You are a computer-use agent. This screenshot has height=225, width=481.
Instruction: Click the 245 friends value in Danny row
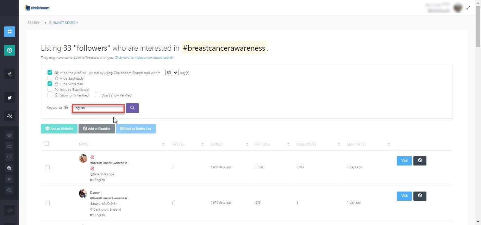point(258,202)
